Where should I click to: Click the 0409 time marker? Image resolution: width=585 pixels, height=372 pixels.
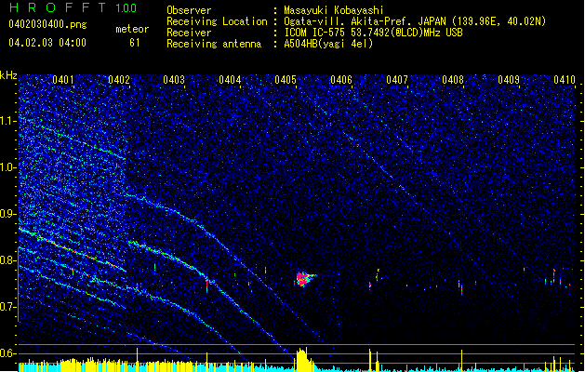(509, 80)
